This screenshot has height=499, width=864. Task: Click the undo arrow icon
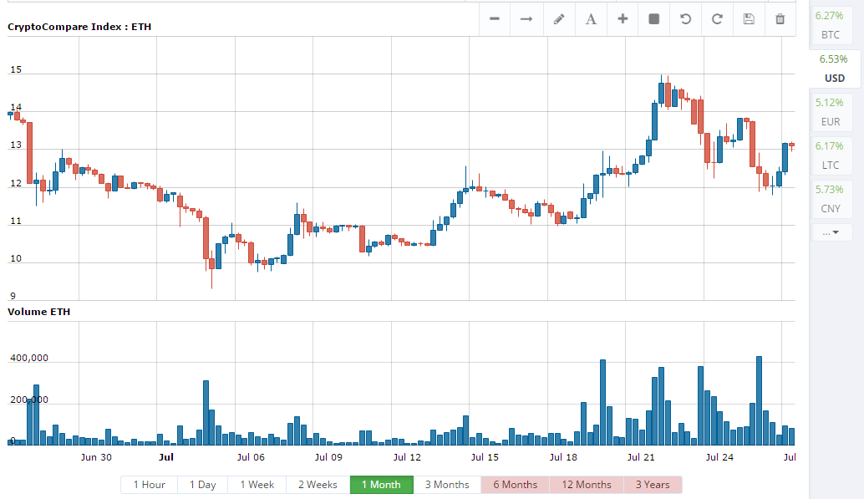click(685, 18)
